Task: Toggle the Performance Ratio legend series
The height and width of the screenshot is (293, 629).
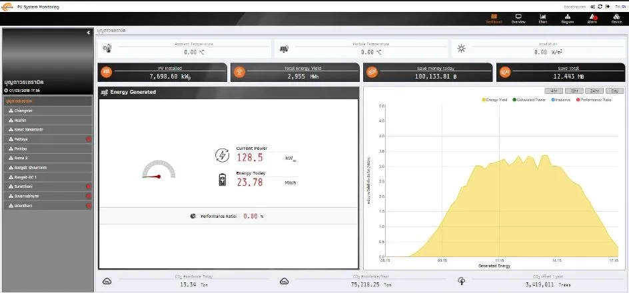Action: point(594,100)
